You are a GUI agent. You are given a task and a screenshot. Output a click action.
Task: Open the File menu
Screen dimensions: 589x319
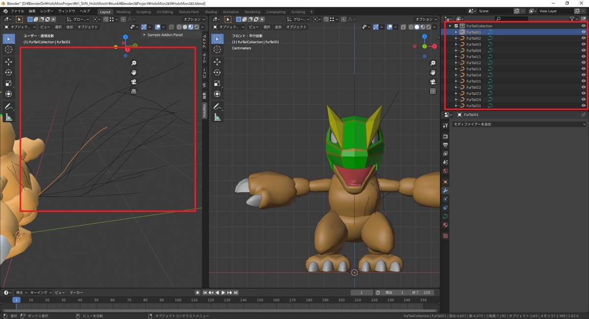17,11
